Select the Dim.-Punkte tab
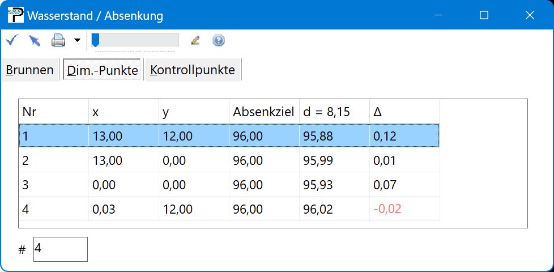This screenshot has height=272, width=554. [x=102, y=70]
